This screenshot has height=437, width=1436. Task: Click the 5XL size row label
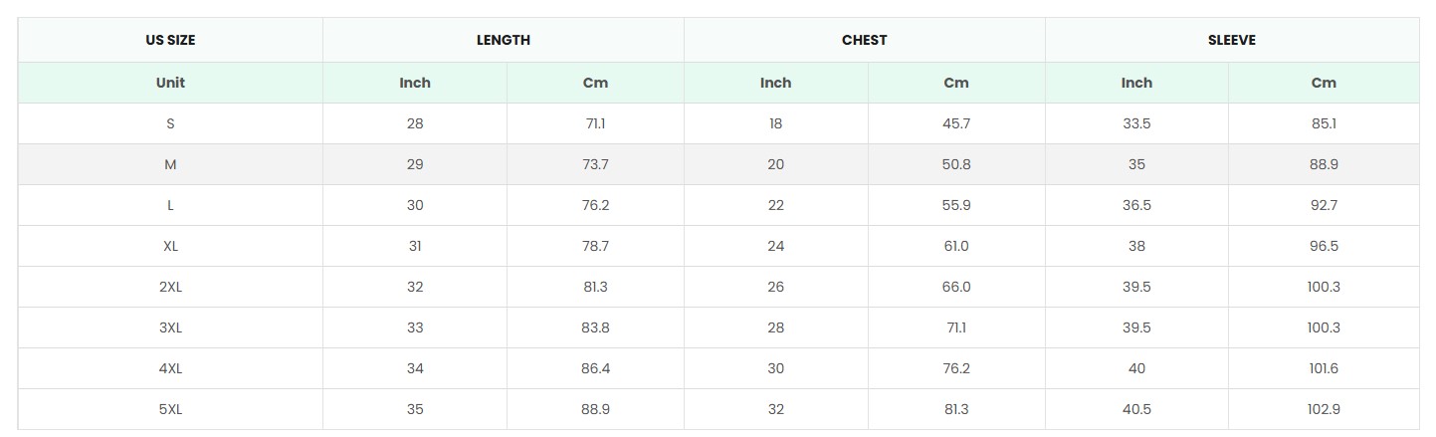170,409
